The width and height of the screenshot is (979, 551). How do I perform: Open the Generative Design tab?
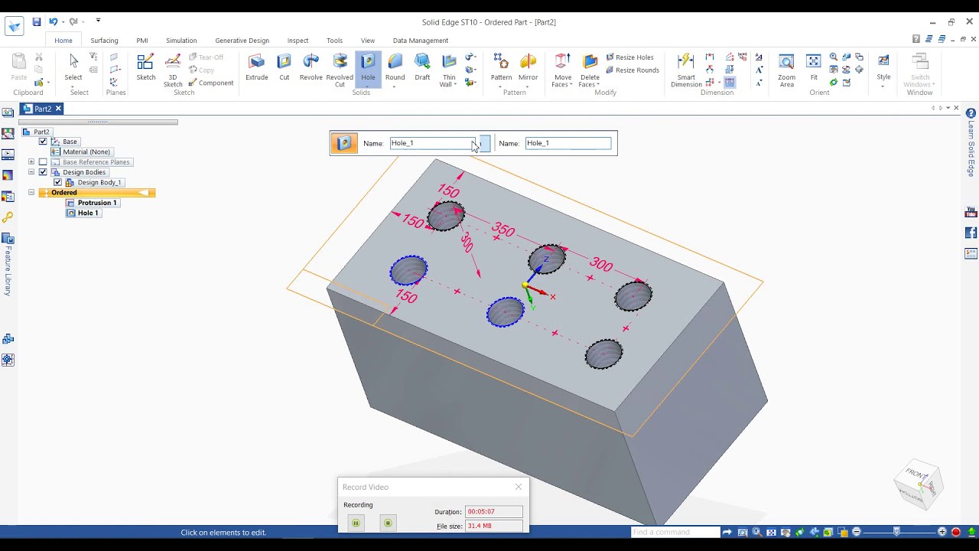[x=242, y=41]
